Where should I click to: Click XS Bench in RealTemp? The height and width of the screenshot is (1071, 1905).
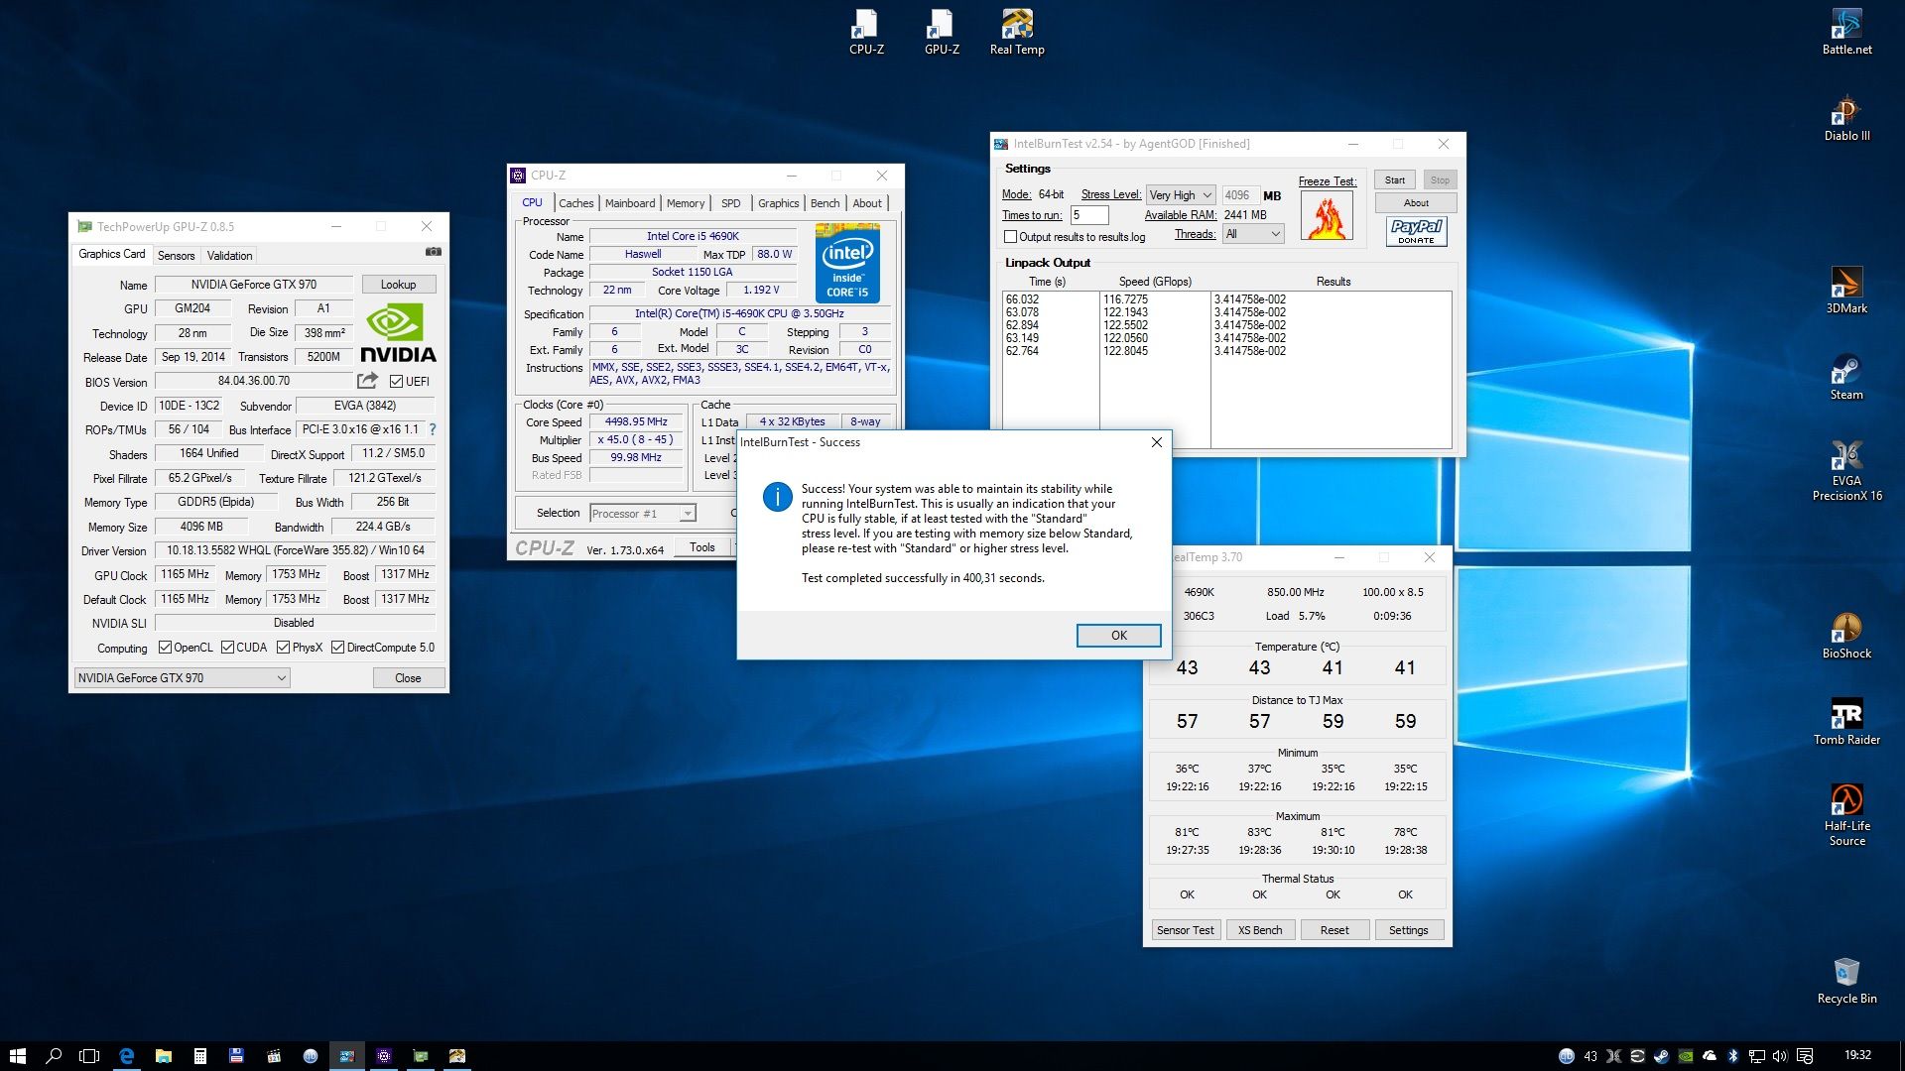1260,930
